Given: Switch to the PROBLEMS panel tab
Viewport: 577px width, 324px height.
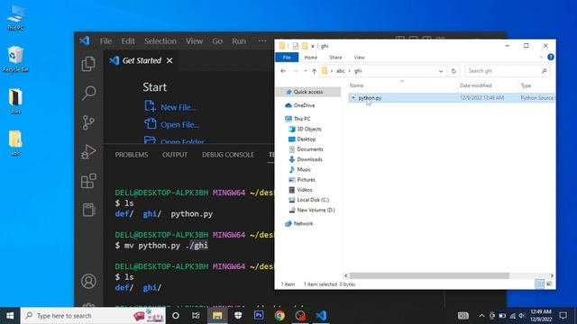Looking at the screenshot, I should (132, 155).
